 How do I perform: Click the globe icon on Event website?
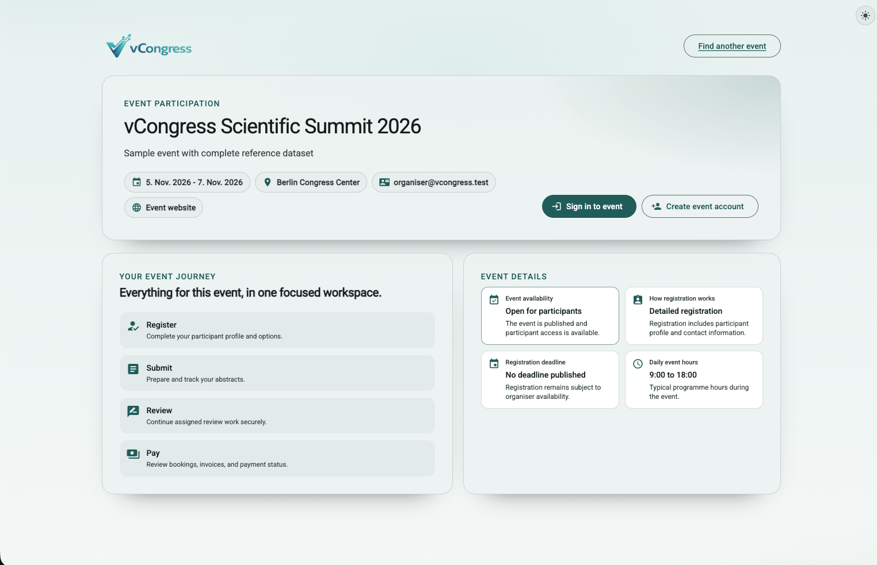pos(137,207)
